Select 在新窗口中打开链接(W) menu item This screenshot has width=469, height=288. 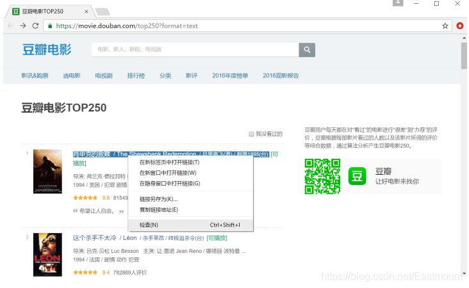pyautogui.click(x=190, y=173)
